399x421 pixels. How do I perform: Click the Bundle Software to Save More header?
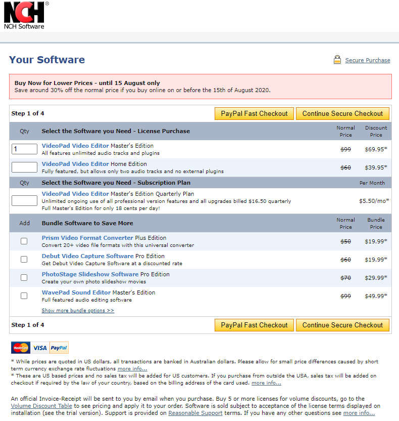point(87,223)
